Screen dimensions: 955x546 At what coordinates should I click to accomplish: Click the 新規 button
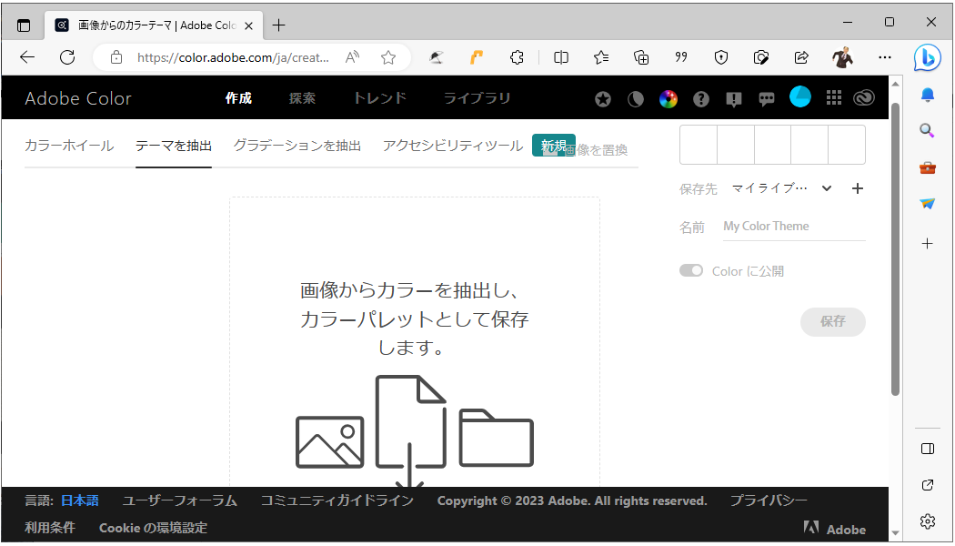[x=554, y=145]
